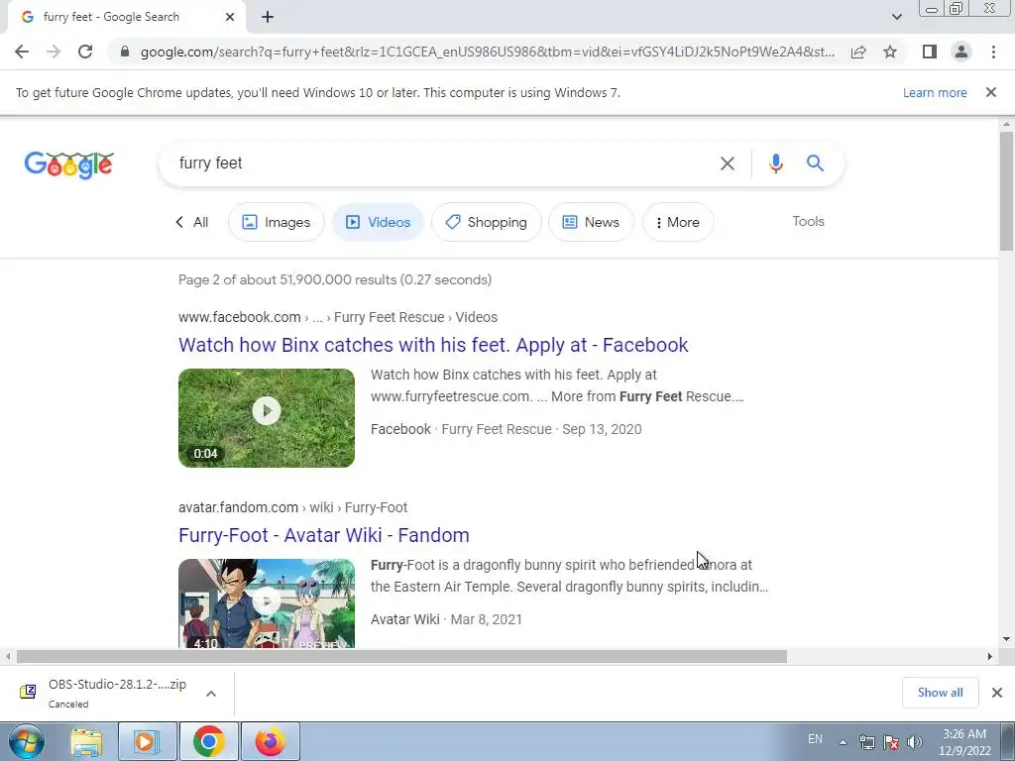Switch to the Images tab
This screenshot has width=1015, height=761.
276,222
